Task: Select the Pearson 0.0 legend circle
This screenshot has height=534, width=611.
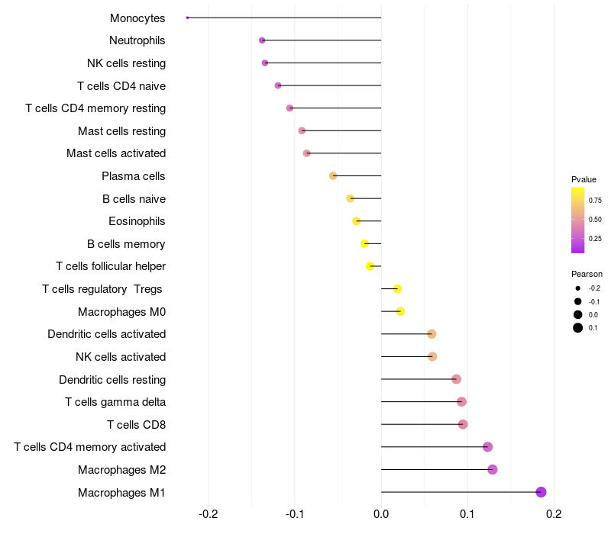Action: pyautogui.click(x=578, y=314)
